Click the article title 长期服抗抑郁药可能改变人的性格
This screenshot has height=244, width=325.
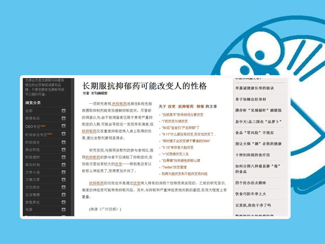coord(145,86)
